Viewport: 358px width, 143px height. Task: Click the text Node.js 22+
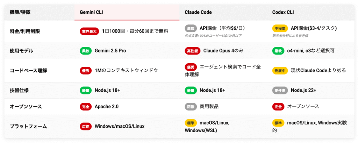[303, 91]
